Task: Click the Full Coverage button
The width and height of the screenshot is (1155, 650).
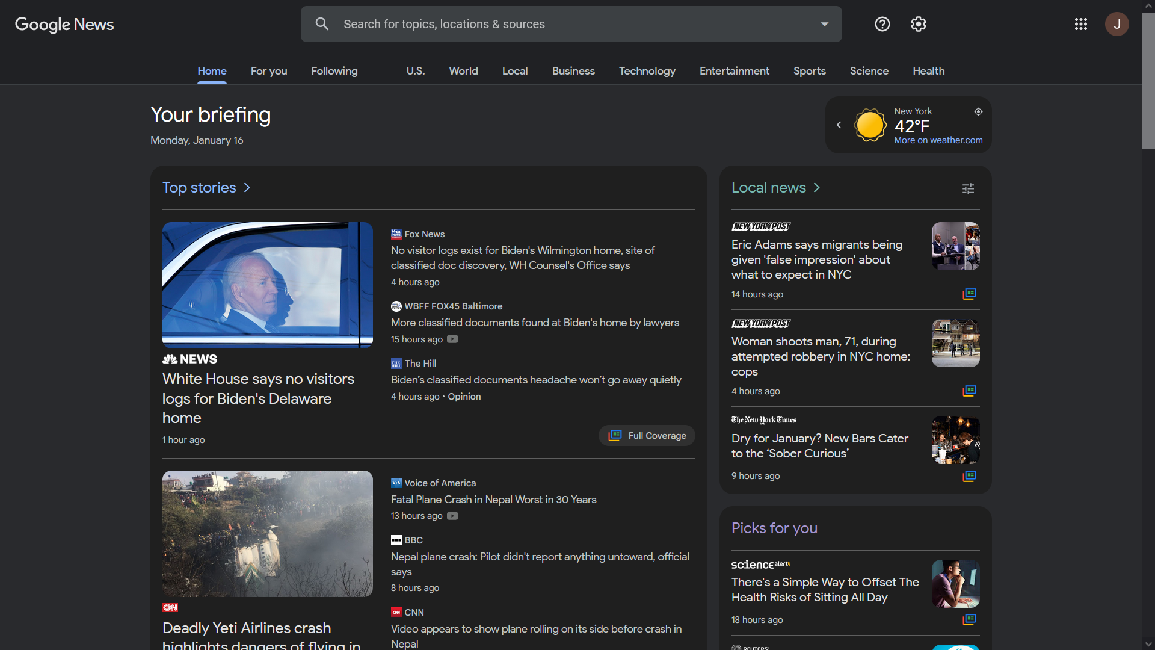Action: click(647, 436)
